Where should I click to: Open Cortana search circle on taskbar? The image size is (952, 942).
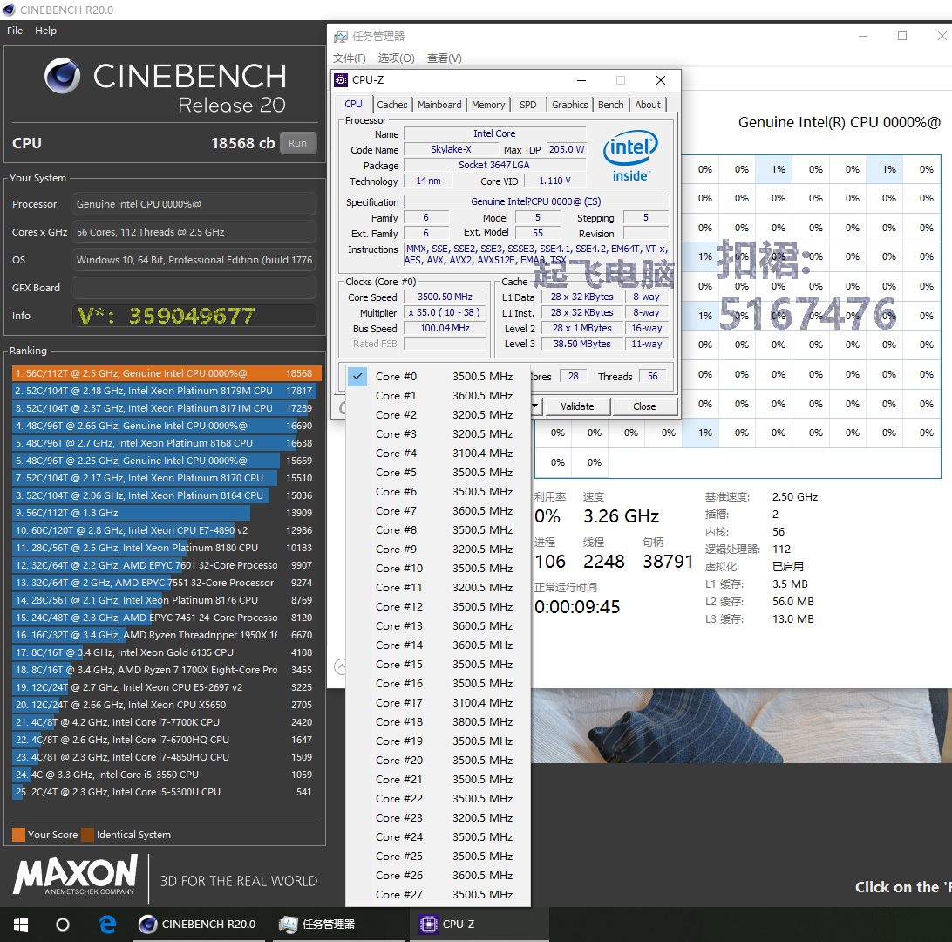(63, 925)
